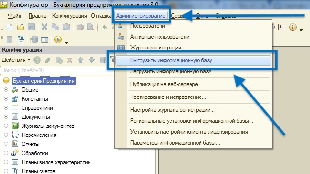Screen dimensions: 310x174
Task: Click the Администрирование menu
Action: [x=141, y=16]
